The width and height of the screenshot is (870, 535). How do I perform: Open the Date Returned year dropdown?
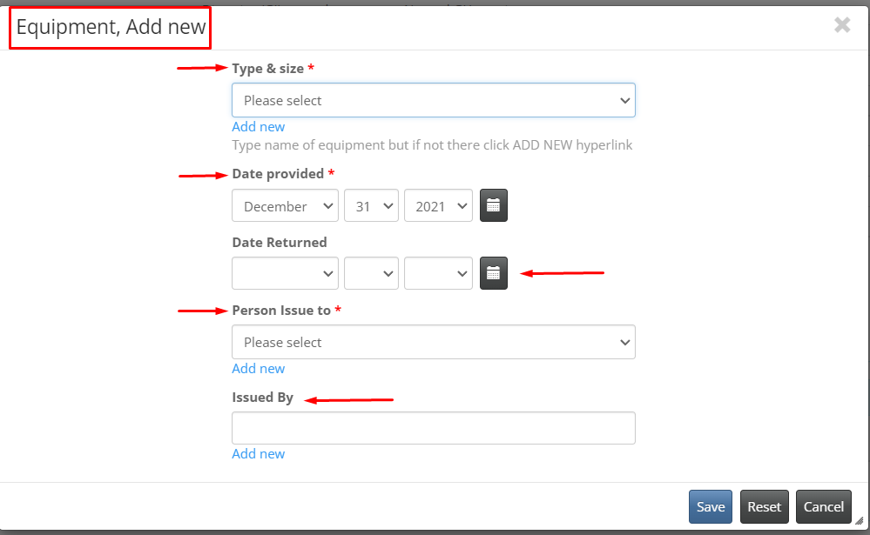coord(438,273)
